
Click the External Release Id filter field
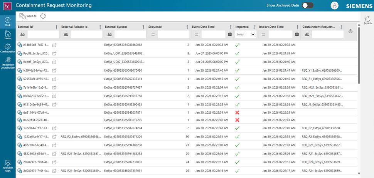click(x=86, y=34)
